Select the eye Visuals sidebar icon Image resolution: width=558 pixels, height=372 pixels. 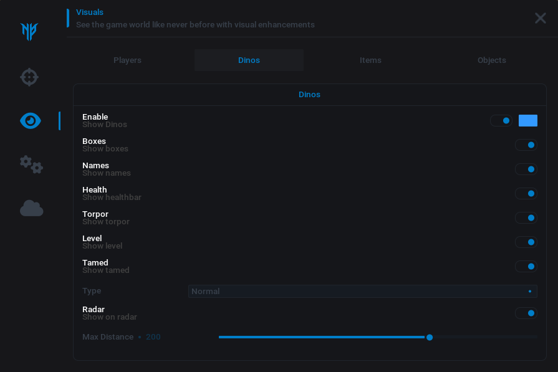point(31,121)
